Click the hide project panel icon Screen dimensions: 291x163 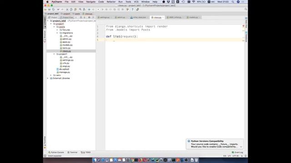(93, 17)
